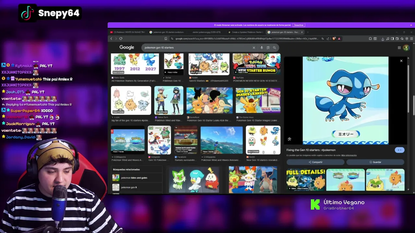The height and width of the screenshot is (233, 415).
Task: Open 'Fixing the Gen 10 starters : r/pokemon' title
Action: click(x=311, y=150)
